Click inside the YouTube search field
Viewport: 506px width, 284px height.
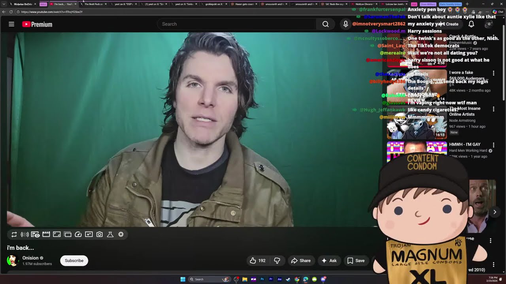coord(236,24)
